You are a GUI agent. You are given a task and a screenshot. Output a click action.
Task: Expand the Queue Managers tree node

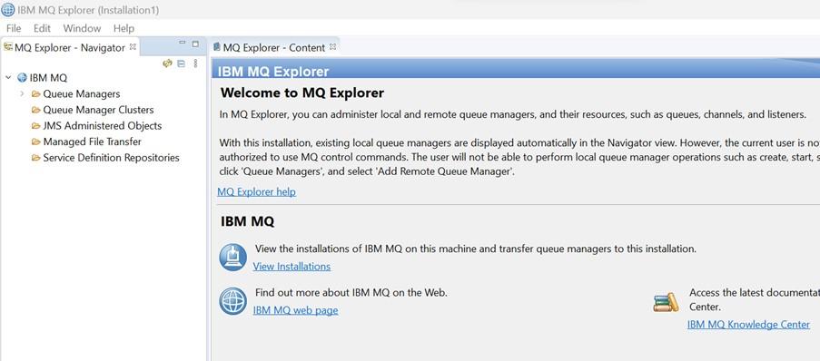22,93
